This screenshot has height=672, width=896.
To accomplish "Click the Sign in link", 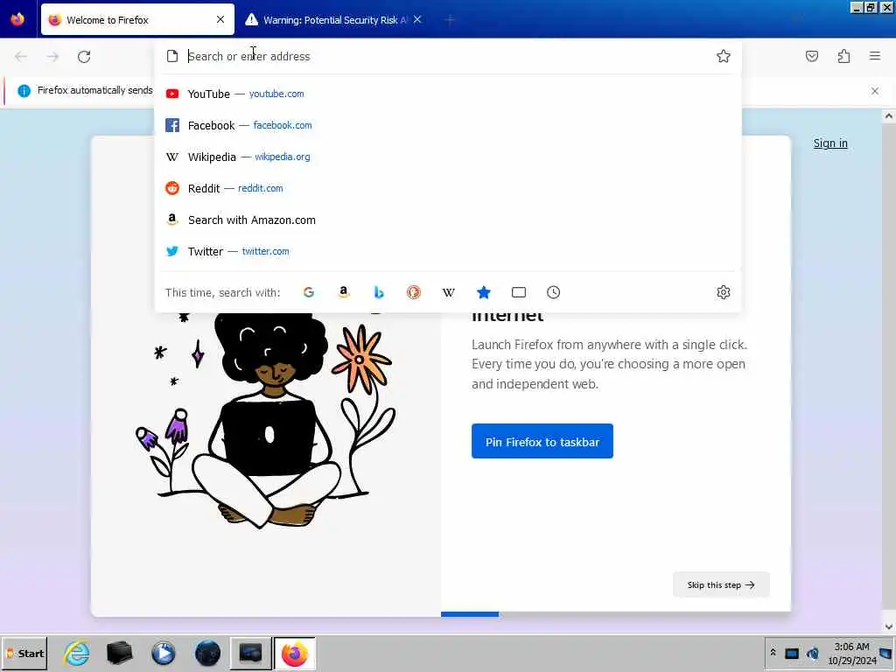I will [x=830, y=143].
